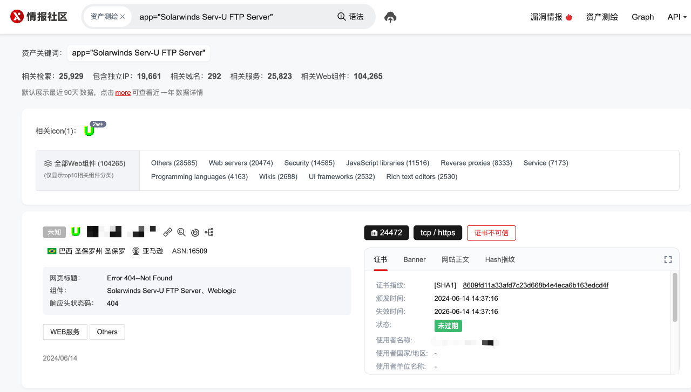691x392 pixels.
Task: Filter by Programming languages (4163)
Action: [x=199, y=177]
